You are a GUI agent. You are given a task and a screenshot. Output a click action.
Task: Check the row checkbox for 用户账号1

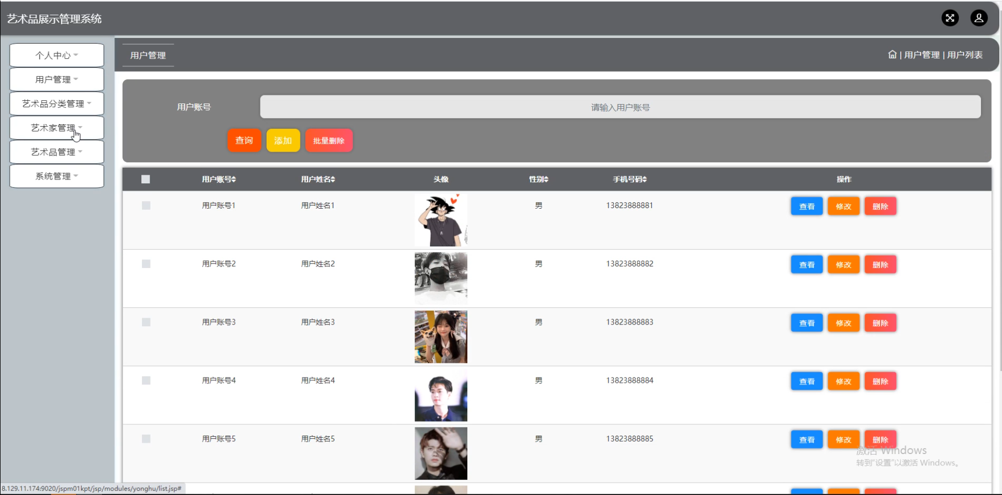[146, 205]
